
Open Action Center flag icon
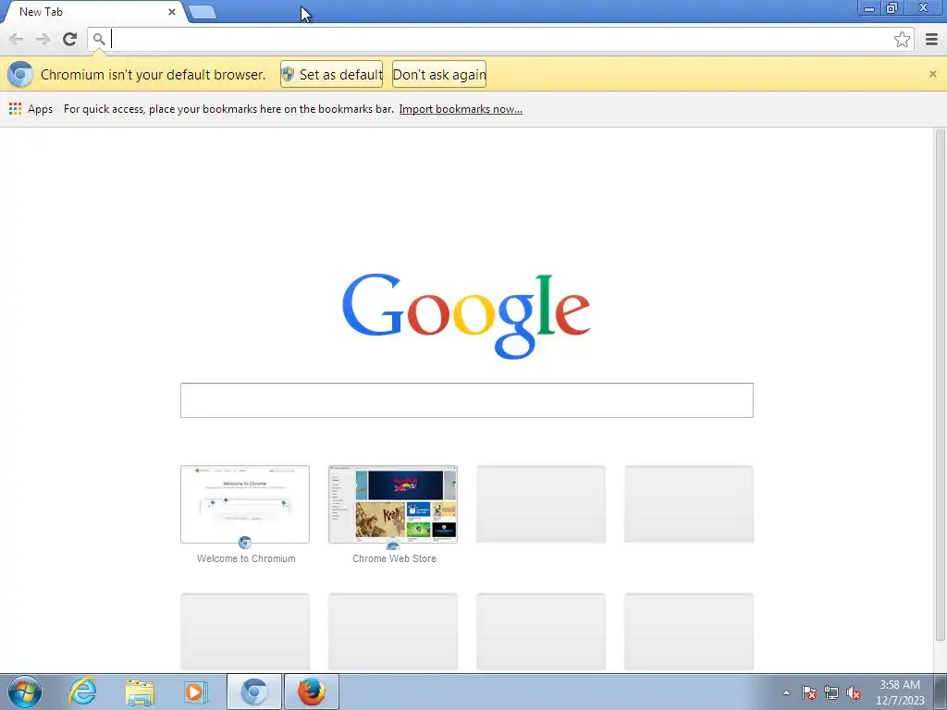(808, 692)
